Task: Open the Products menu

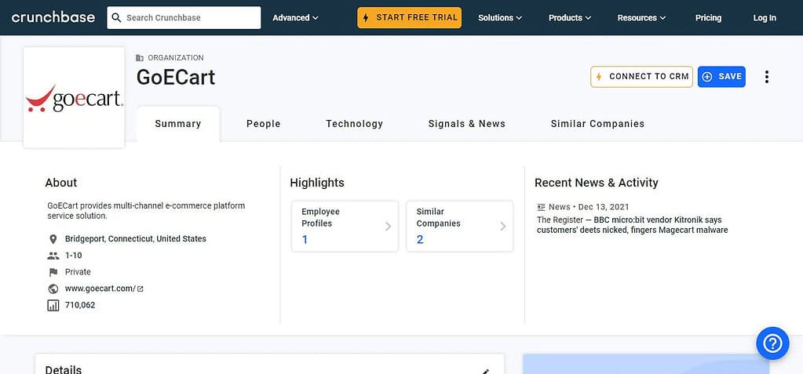Action: click(x=570, y=17)
